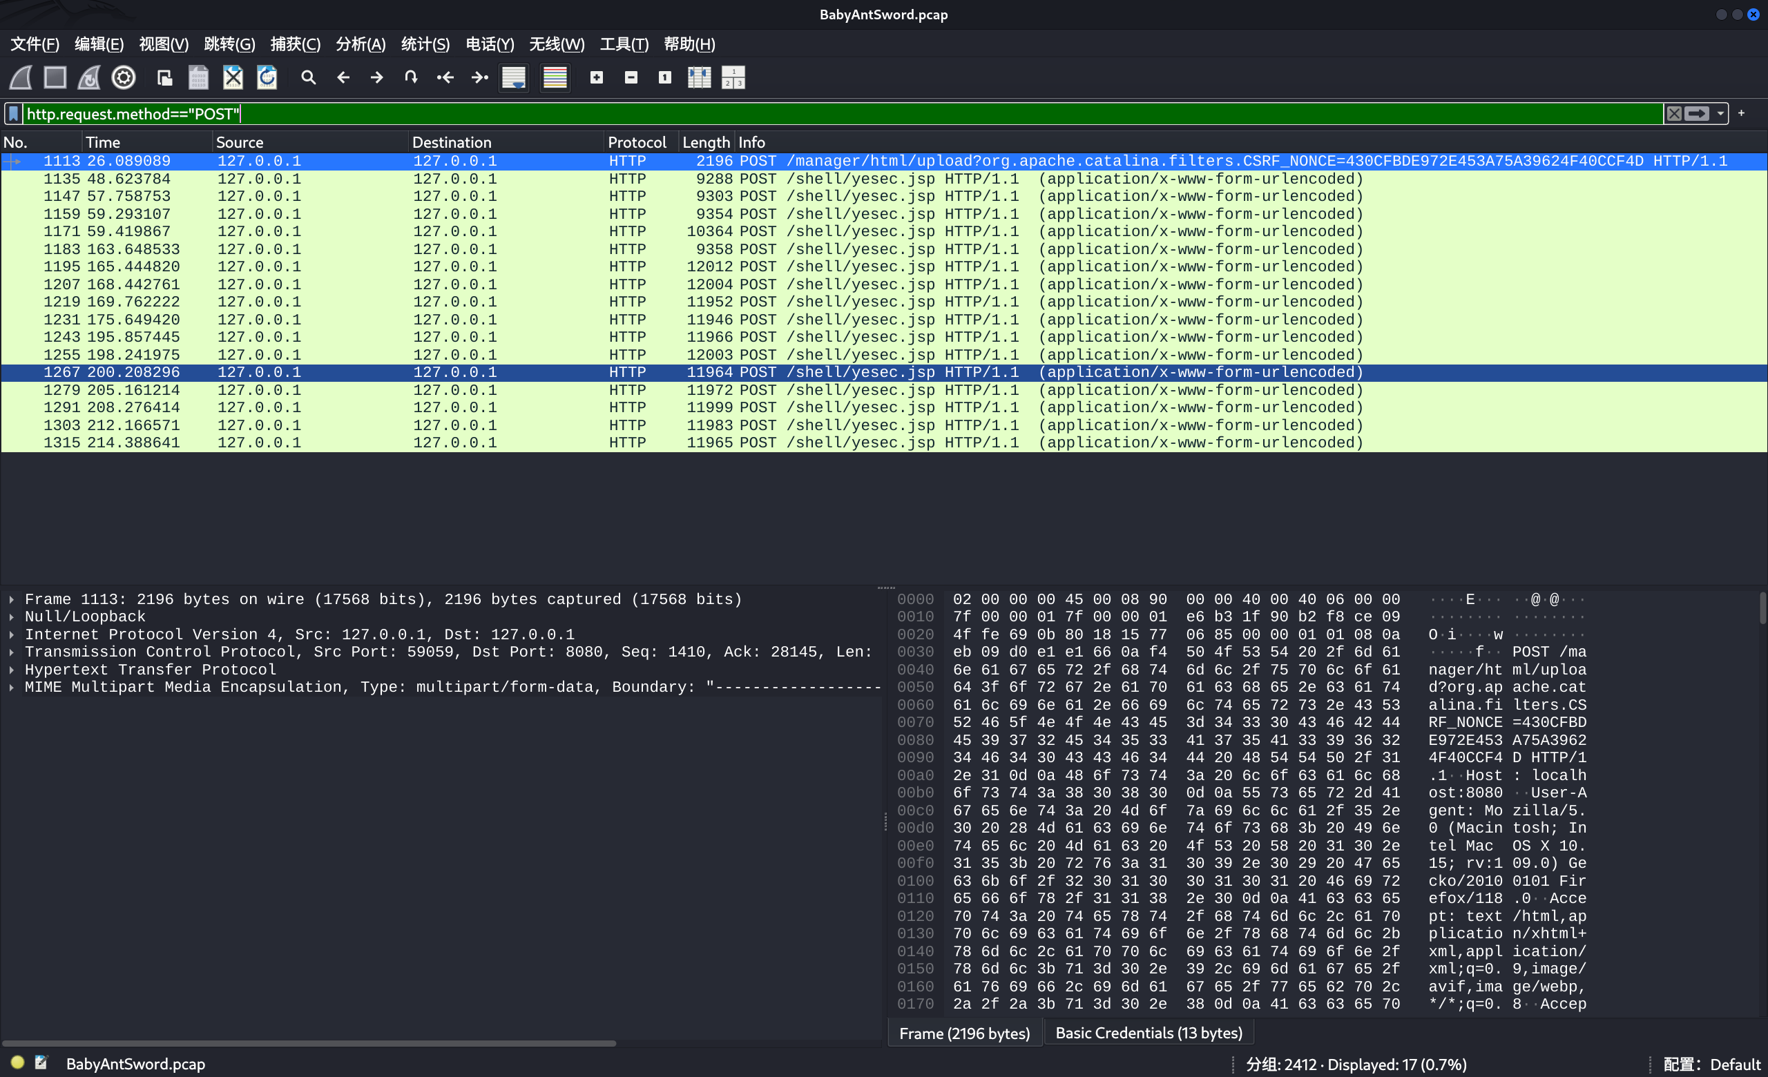Screen dimensions: 1768x1077
Task: Click the horizontal scrollbar in details pane
Action: [x=309, y=1043]
